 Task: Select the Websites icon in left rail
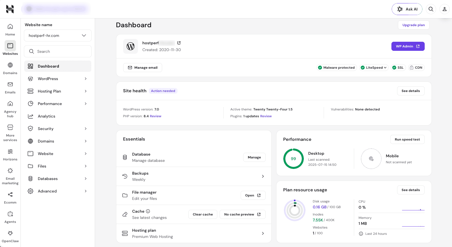10,46
